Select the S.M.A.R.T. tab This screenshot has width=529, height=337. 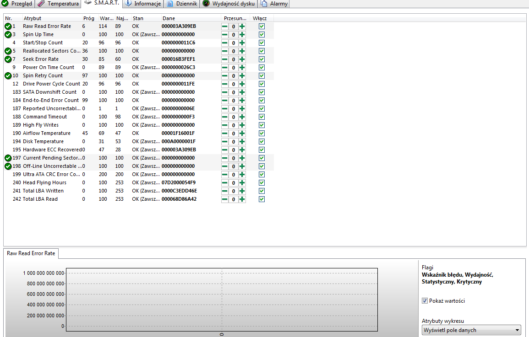click(102, 3)
